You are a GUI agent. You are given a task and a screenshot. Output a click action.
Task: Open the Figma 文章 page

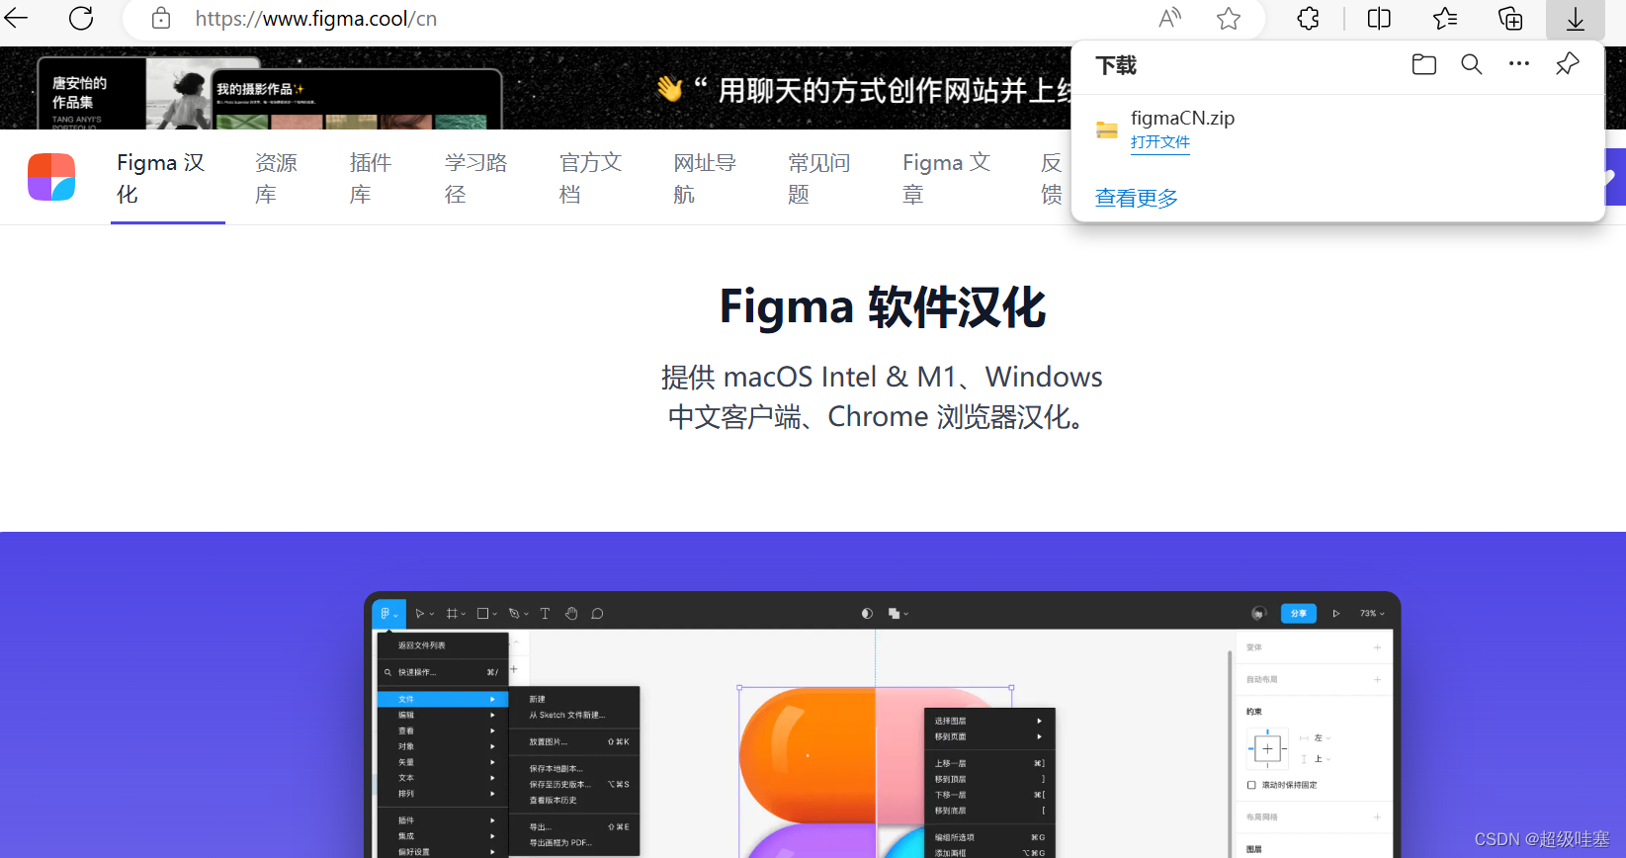[x=946, y=178]
